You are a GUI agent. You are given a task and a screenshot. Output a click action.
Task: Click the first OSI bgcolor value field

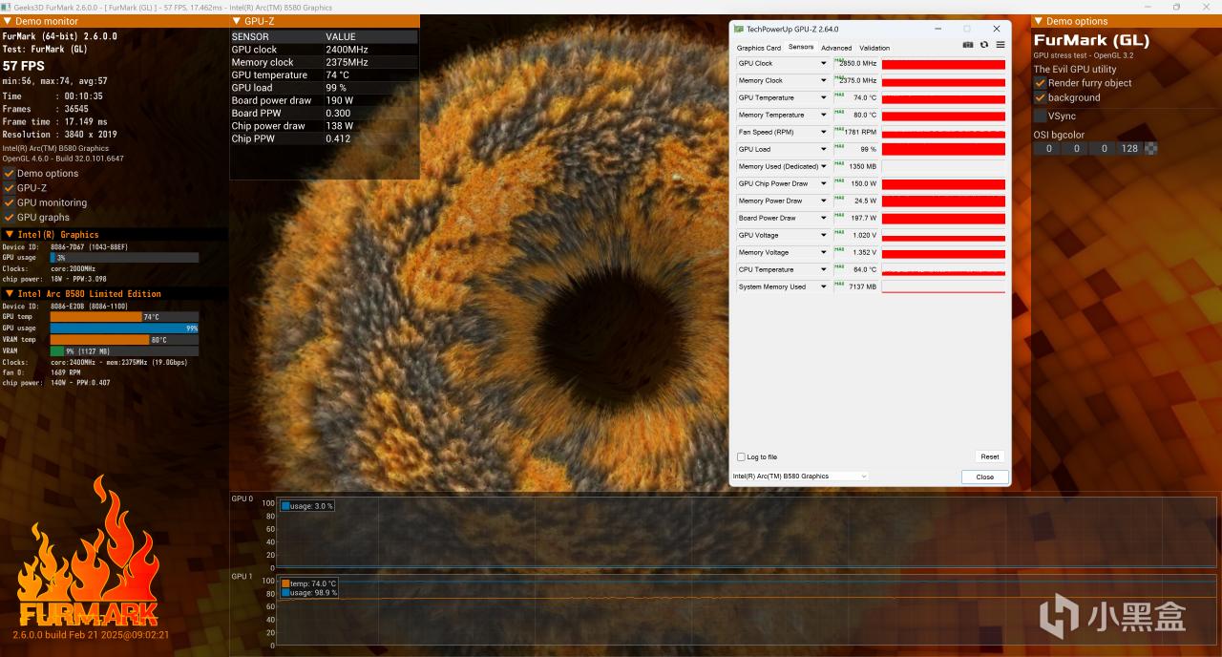coord(1049,148)
